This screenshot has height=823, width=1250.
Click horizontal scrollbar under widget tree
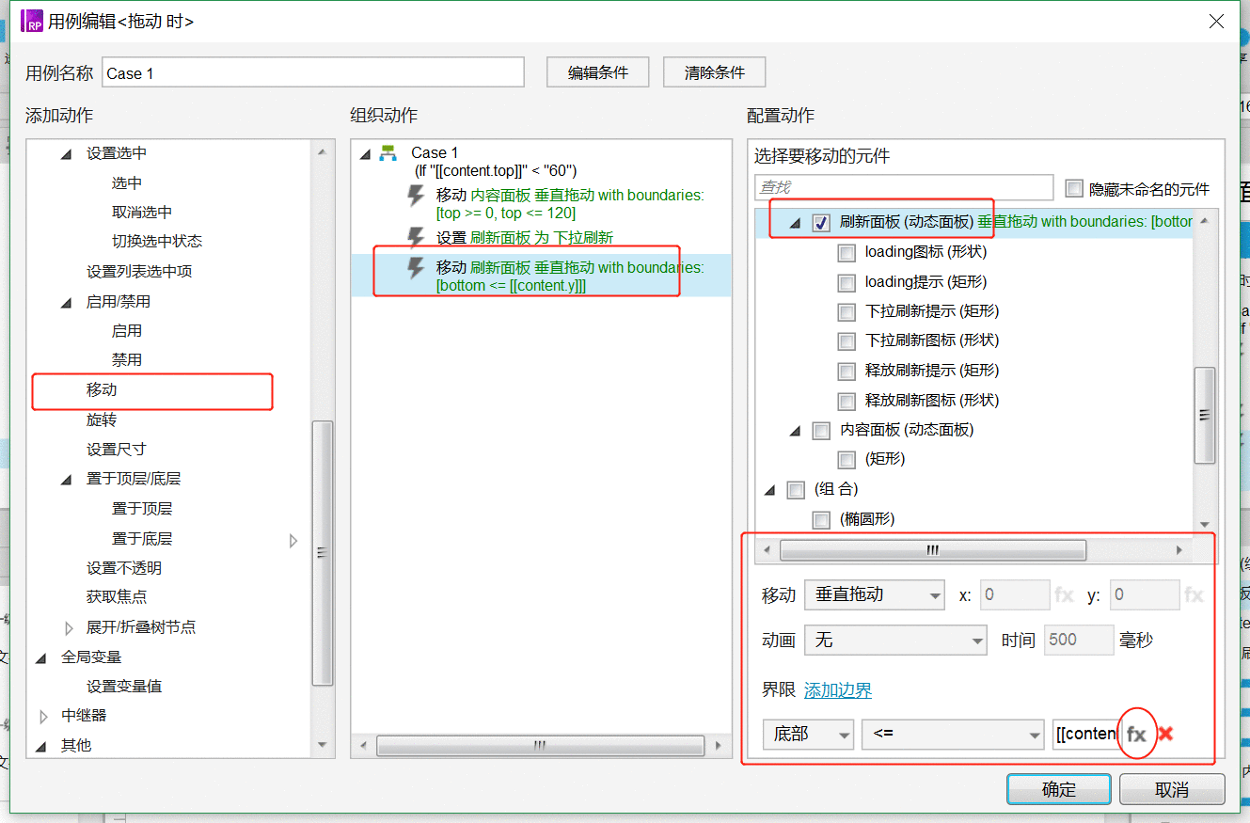point(932,550)
